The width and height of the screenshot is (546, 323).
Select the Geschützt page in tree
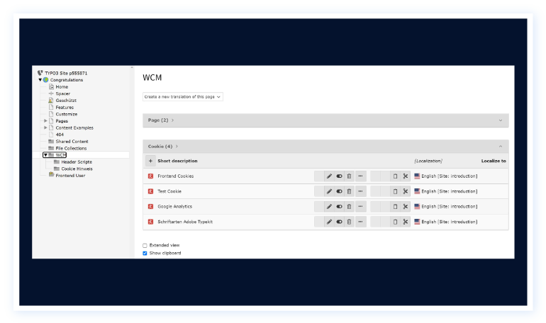[x=66, y=101]
